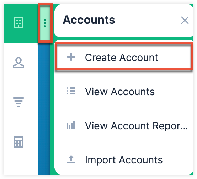The width and height of the screenshot is (197, 179).
Task: Click empty sidebar area beneath calculator icon
Action: point(21,162)
